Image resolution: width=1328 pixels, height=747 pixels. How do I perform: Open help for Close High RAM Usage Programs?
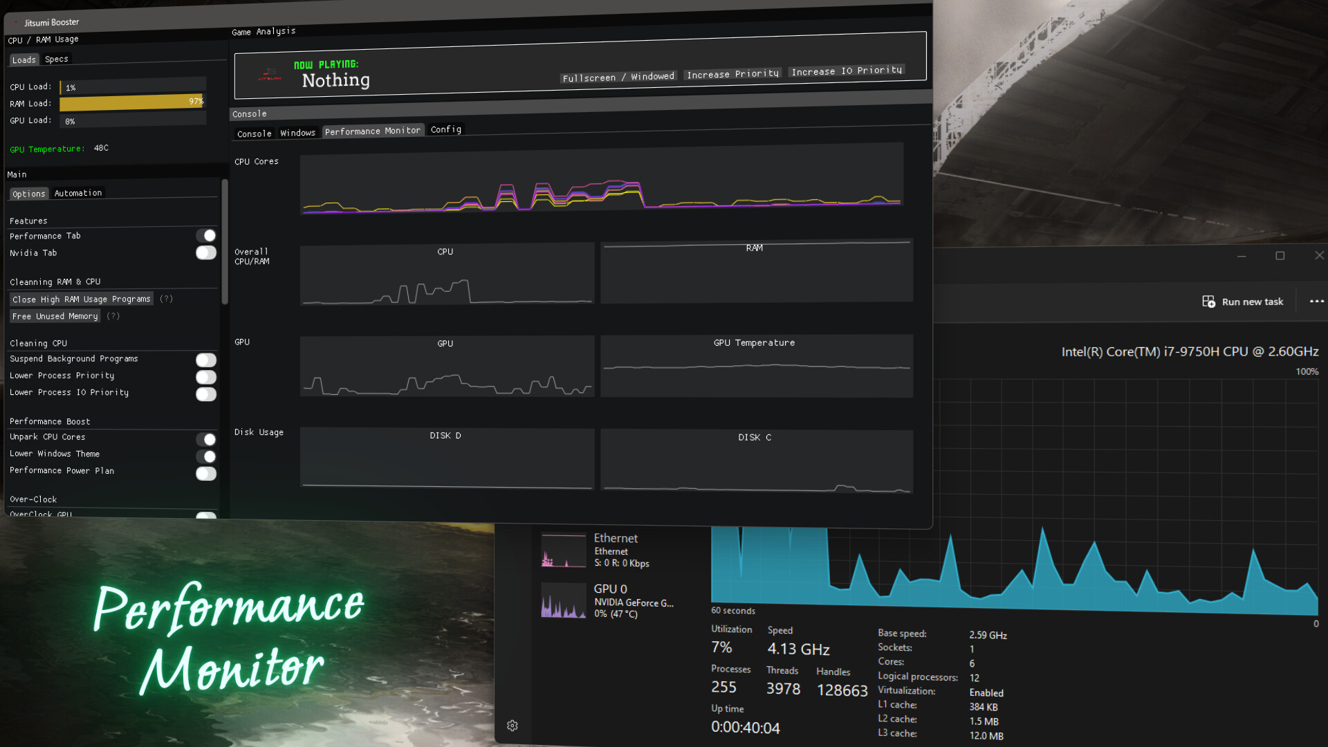pos(166,299)
